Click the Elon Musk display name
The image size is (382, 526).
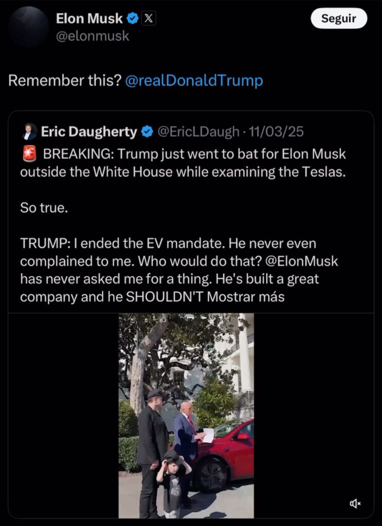tap(89, 18)
